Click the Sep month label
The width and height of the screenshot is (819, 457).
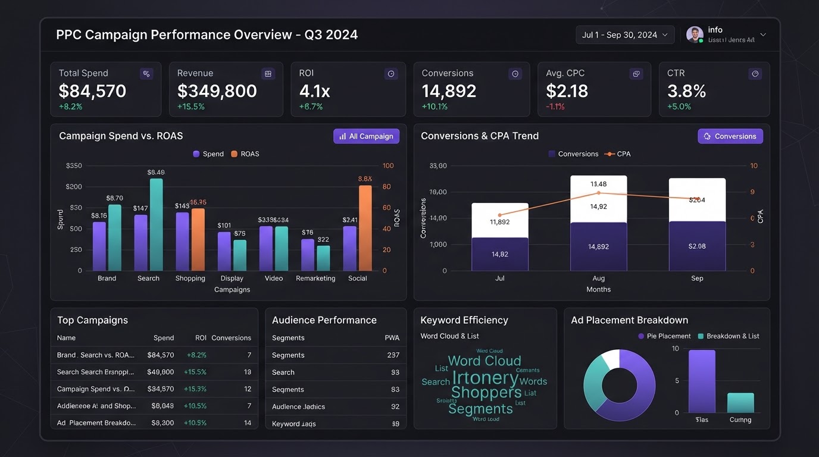pos(697,278)
